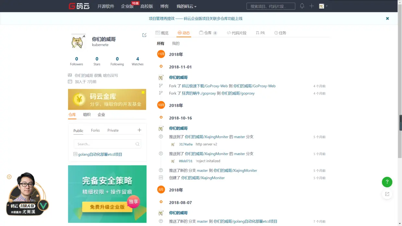Open 企业版 menu item
The height and width of the screenshot is (226, 402).
click(127, 6)
